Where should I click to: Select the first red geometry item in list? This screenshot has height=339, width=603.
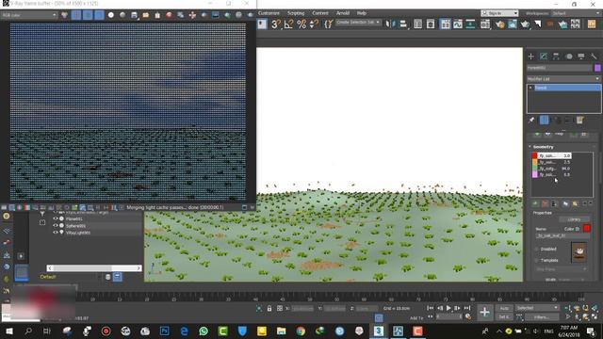(x=551, y=155)
